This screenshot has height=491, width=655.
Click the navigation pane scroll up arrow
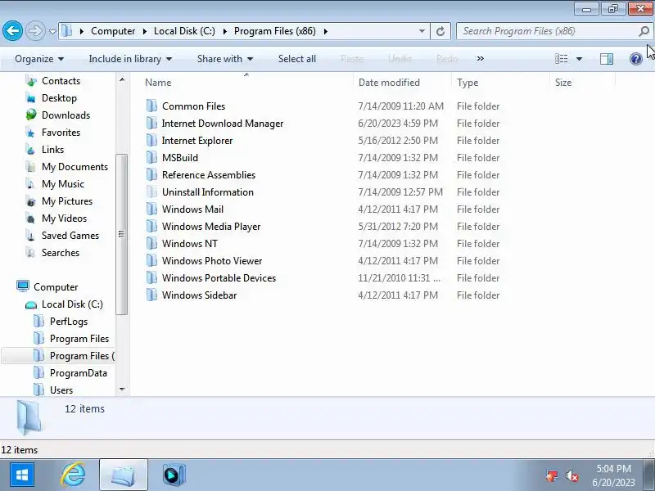coord(121,79)
